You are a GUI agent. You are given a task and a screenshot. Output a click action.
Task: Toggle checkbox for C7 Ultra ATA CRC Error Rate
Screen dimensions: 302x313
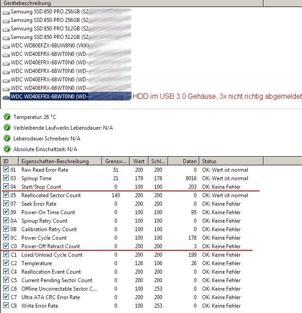tap(6, 297)
